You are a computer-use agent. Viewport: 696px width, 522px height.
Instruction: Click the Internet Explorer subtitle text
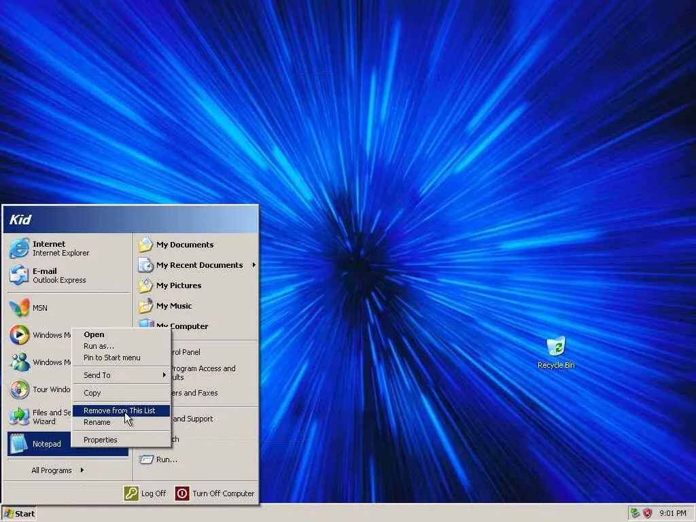pyautogui.click(x=60, y=253)
